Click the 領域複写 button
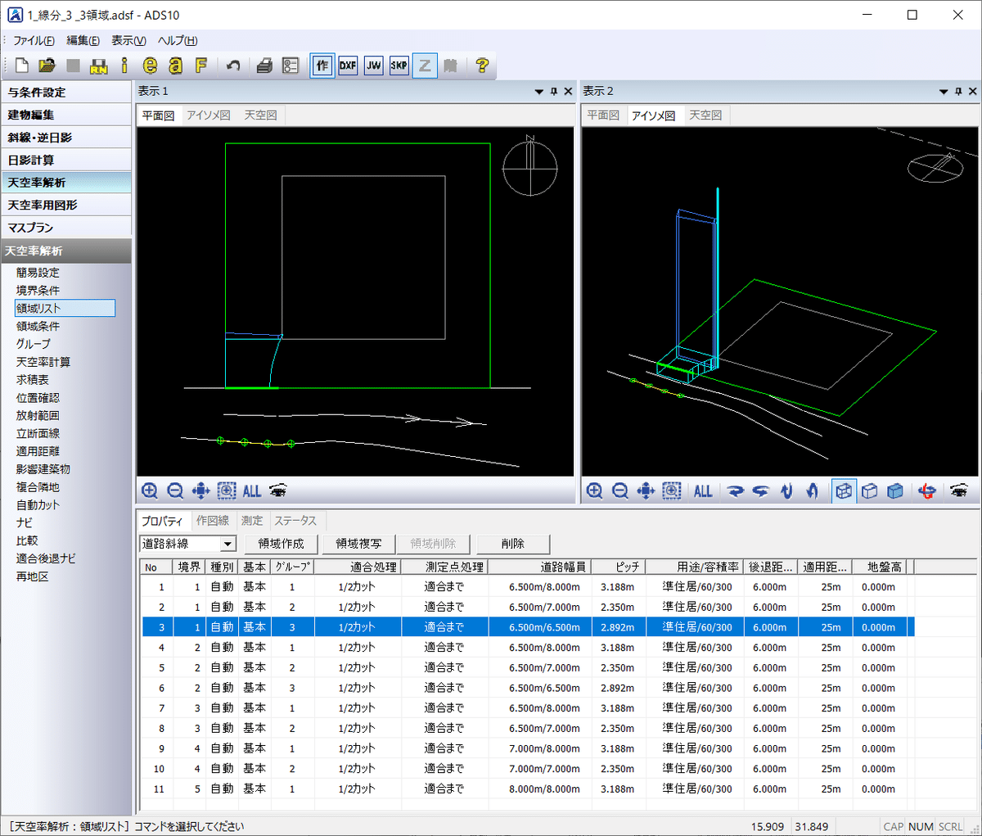The image size is (982, 836). [x=358, y=544]
